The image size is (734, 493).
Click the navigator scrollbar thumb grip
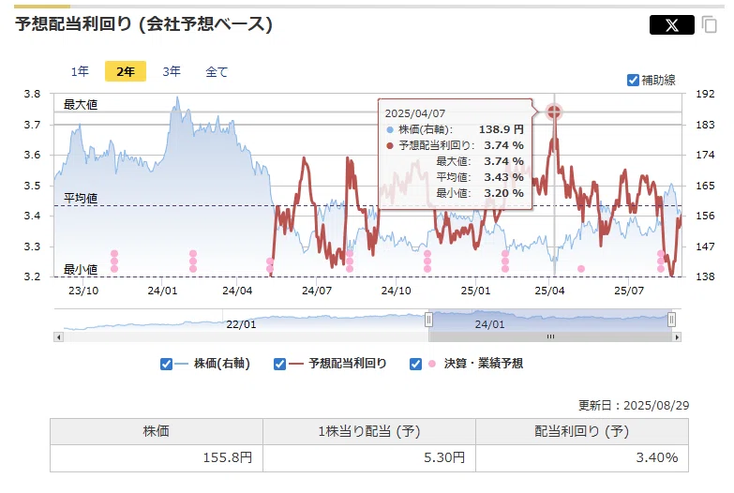click(x=550, y=337)
